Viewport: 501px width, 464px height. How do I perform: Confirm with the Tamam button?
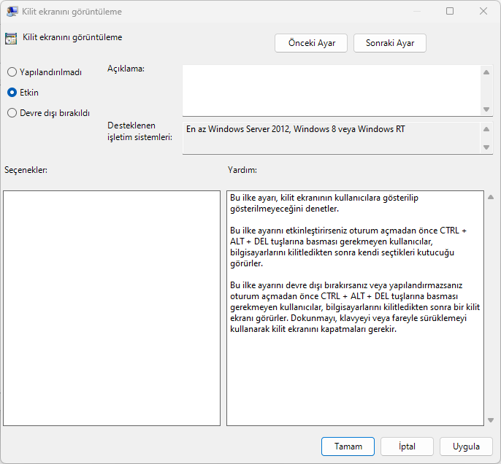pyautogui.click(x=348, y=446)
